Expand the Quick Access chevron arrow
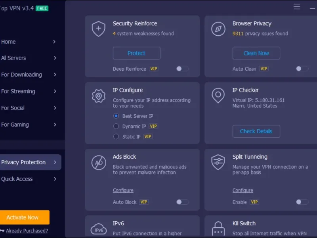 [x=55, y=179]
